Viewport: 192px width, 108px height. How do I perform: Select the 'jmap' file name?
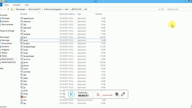tap(25, 94)
